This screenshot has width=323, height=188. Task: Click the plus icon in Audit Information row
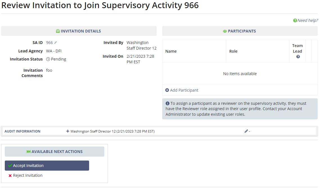pyautogui.click(x=68, y=131)
